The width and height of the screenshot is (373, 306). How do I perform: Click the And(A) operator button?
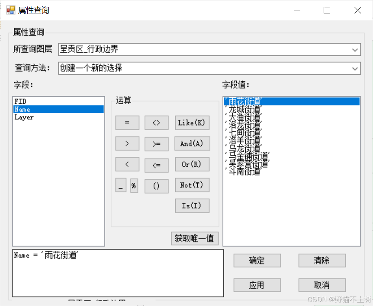(192, 143)
